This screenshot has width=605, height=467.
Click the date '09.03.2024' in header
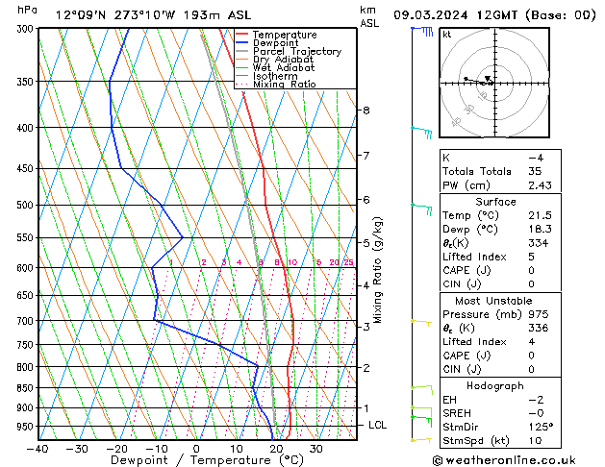tap(431, 15)
